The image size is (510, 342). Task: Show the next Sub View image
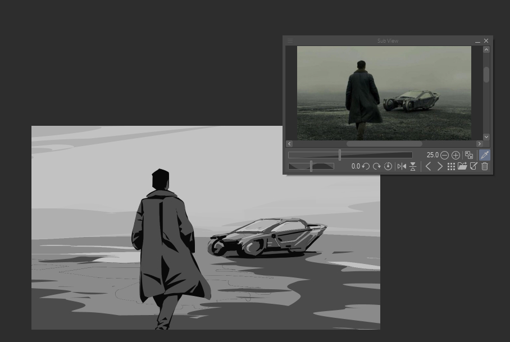pyautogui.click(x=440, y=166)
